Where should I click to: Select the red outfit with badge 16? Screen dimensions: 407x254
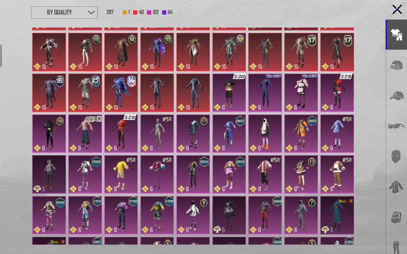coord(49,93)
